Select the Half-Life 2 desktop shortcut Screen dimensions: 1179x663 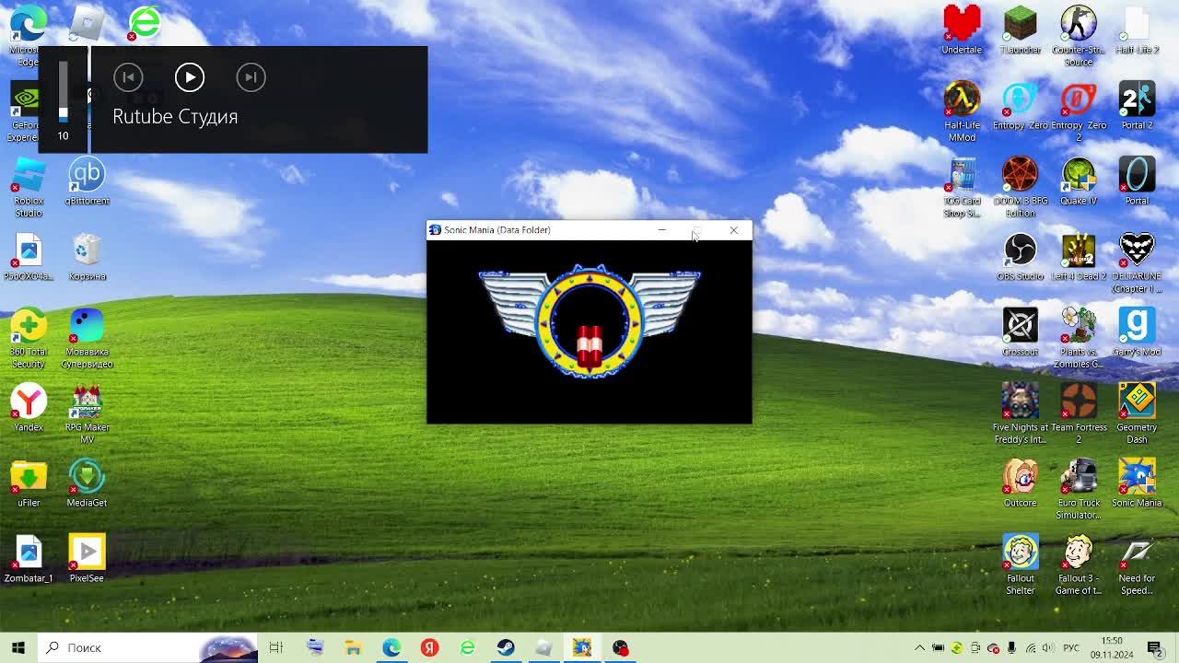(x=1137, y=30)
